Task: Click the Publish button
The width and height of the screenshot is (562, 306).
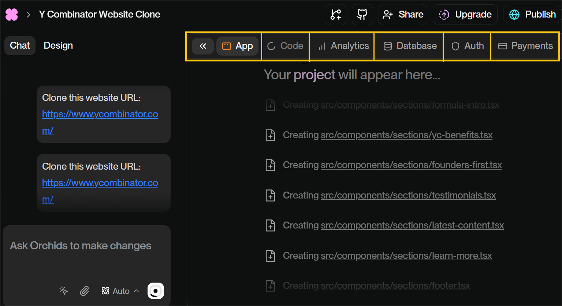Action: coord(533,15)
